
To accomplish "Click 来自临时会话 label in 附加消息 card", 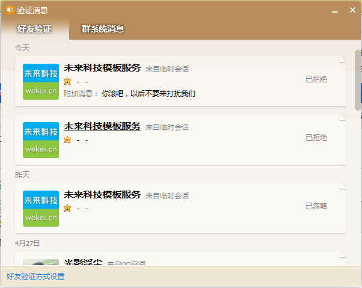I will [x=167, y=69].
